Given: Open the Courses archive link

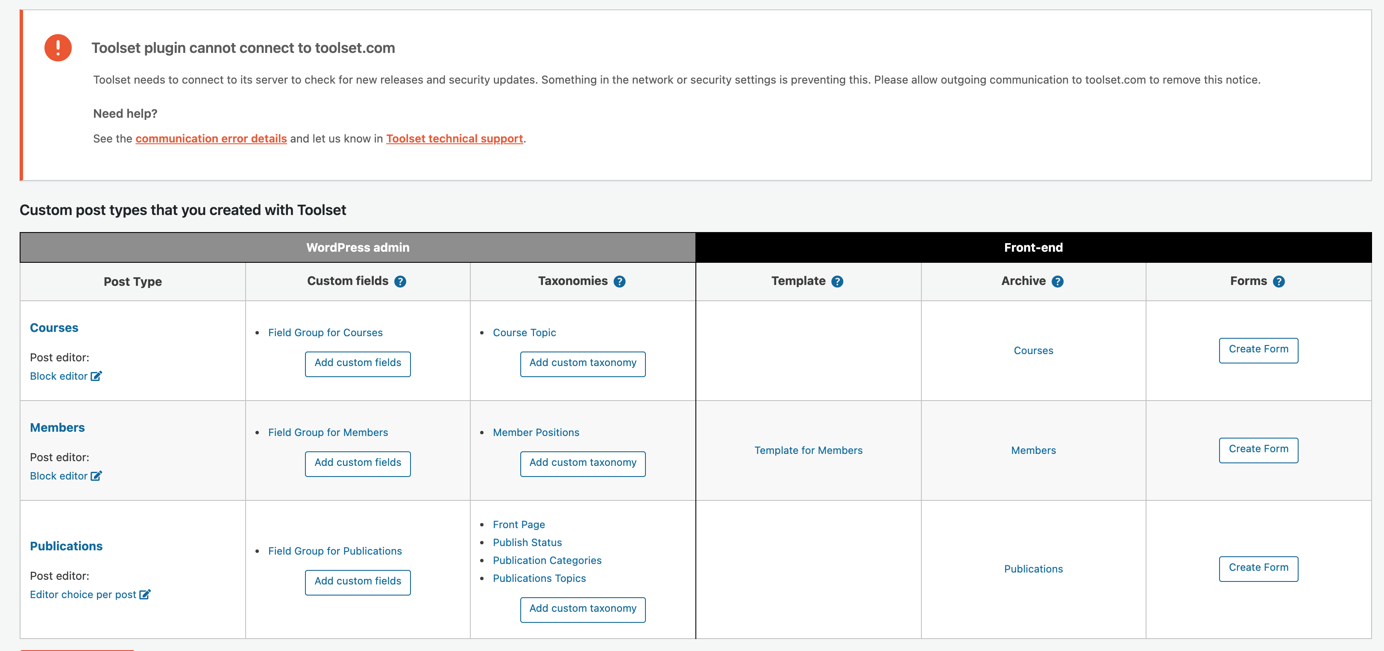Looking at the screenshot, I should (x=1034, y=350).
